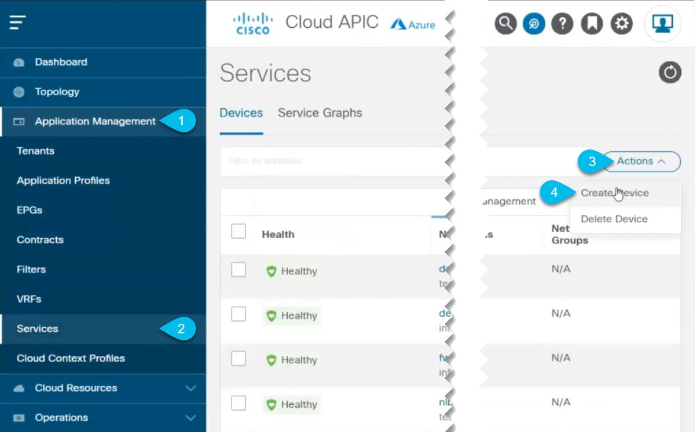Click the Health column header

(278, 235)
